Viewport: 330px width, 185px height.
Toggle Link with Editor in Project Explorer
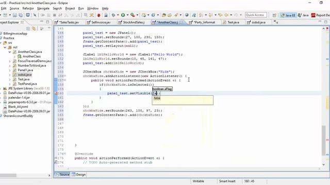(34, 29)
